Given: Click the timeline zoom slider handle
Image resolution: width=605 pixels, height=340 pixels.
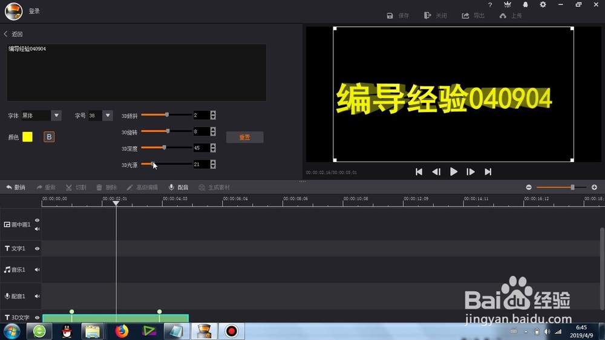Looking at the screenshot, I should point(572,187).
